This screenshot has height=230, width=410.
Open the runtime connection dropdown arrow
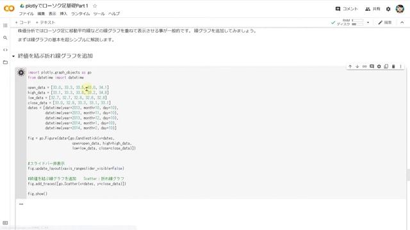[368, 22]
